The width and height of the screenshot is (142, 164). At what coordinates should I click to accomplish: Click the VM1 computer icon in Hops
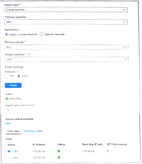[x=9, y=151]
